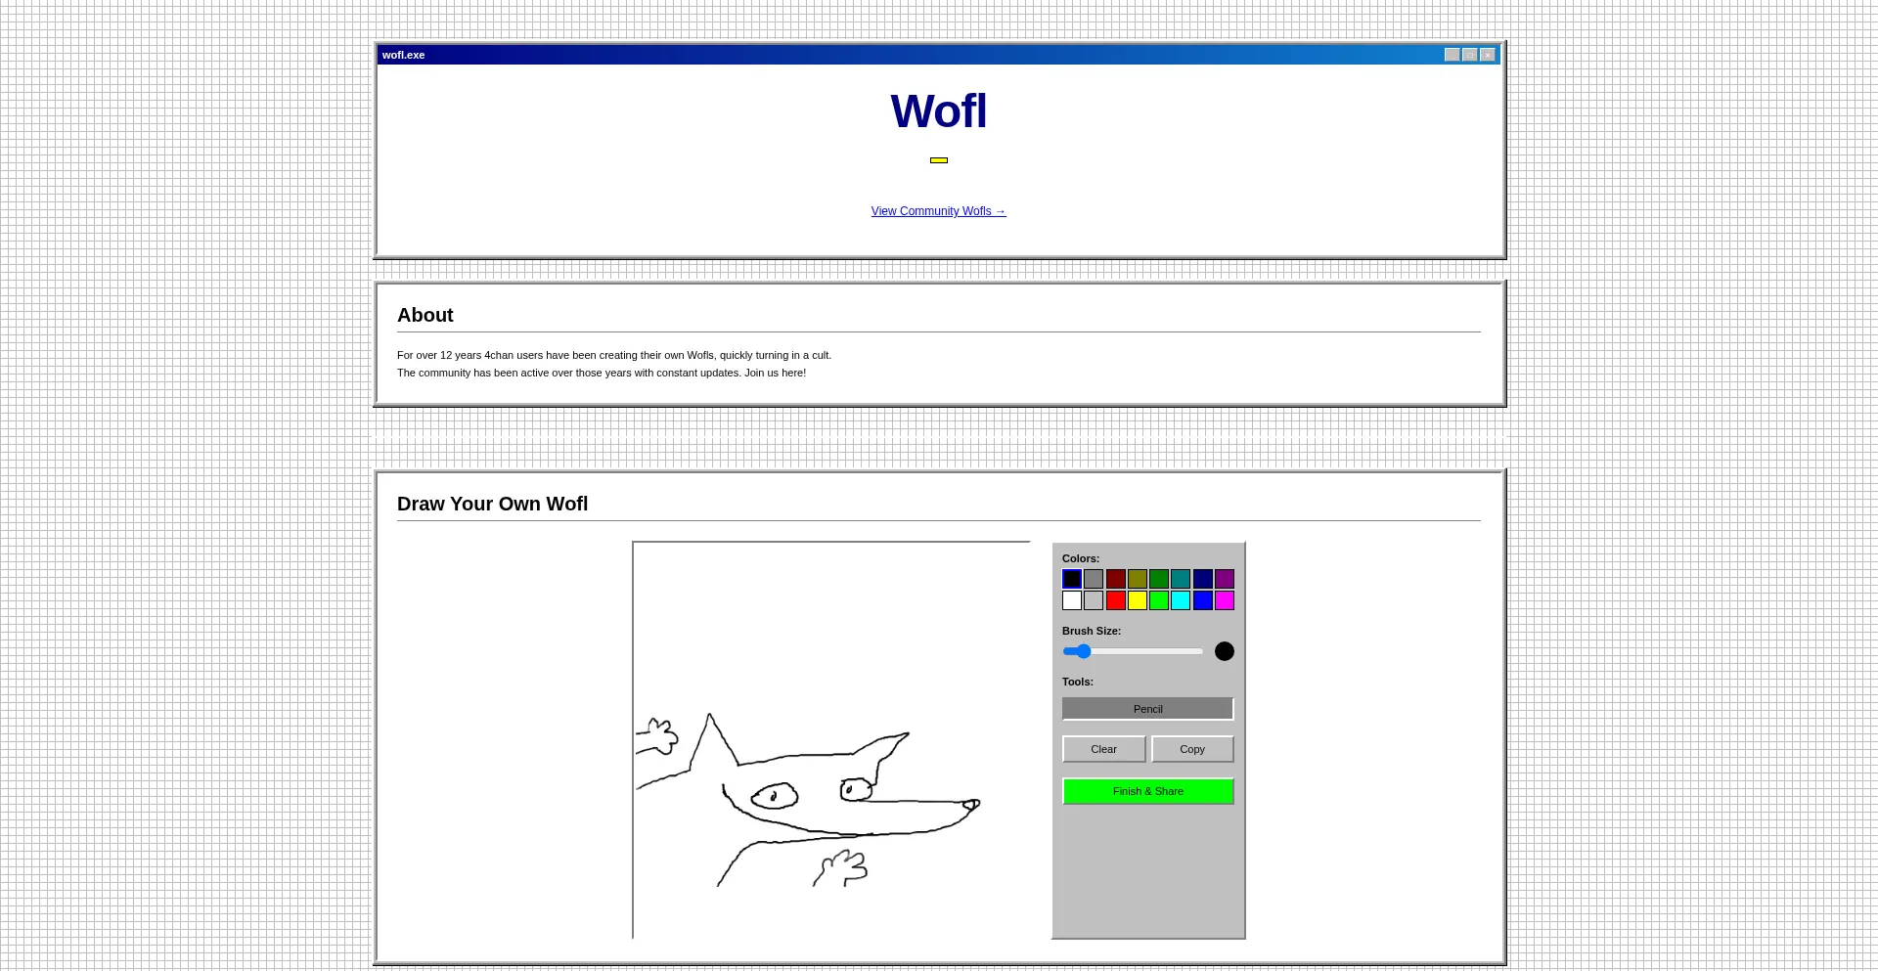Choose the maroon color swatch
Image resolution: width=1878 pixels, height=971 pixels.
[x=1116, y=579]
